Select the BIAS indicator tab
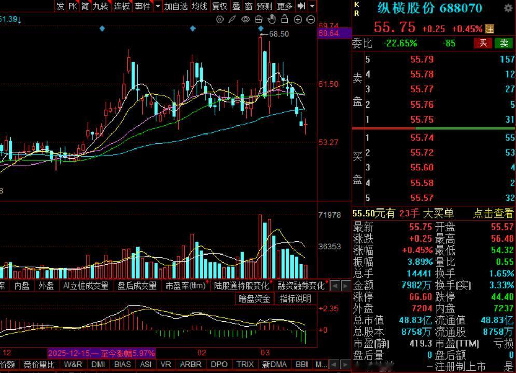The image size is (516, 373). (122, 364)
